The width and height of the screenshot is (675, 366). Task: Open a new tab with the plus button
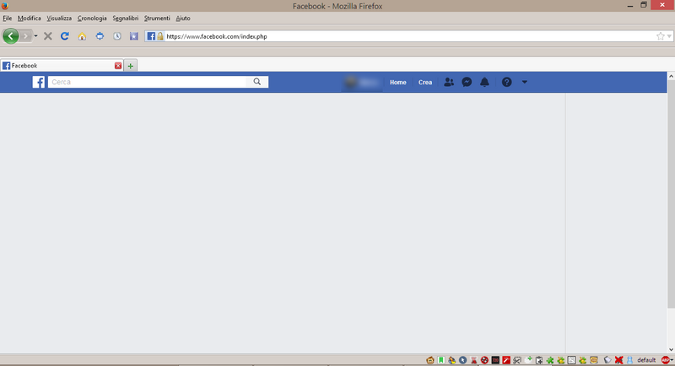pos(131,66)
